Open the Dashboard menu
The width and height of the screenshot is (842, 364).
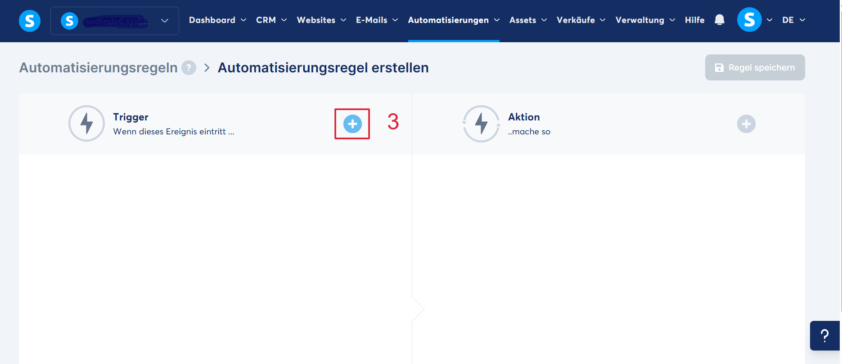tap(217, 20)
